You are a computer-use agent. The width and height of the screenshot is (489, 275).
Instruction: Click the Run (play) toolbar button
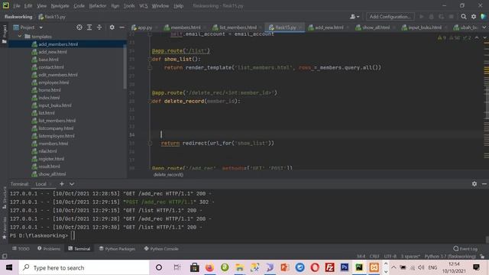(x=422, y=17)
